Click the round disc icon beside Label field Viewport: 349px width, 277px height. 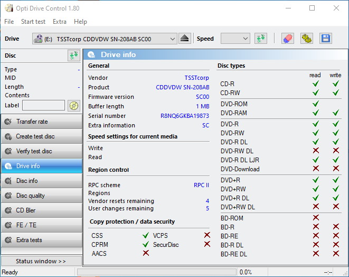point(73,106)
